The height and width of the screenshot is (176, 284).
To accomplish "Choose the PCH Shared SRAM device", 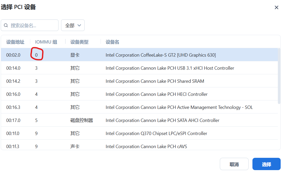I will (155, 81).
